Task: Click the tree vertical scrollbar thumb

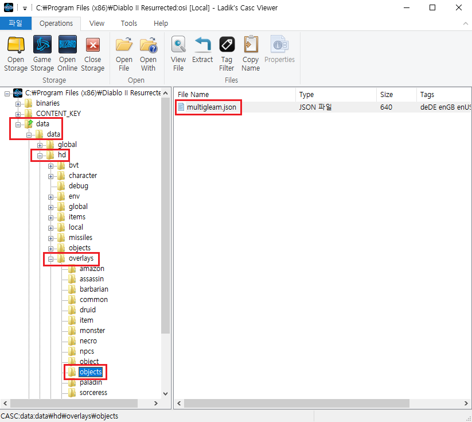Action: (x=166, y=215)
